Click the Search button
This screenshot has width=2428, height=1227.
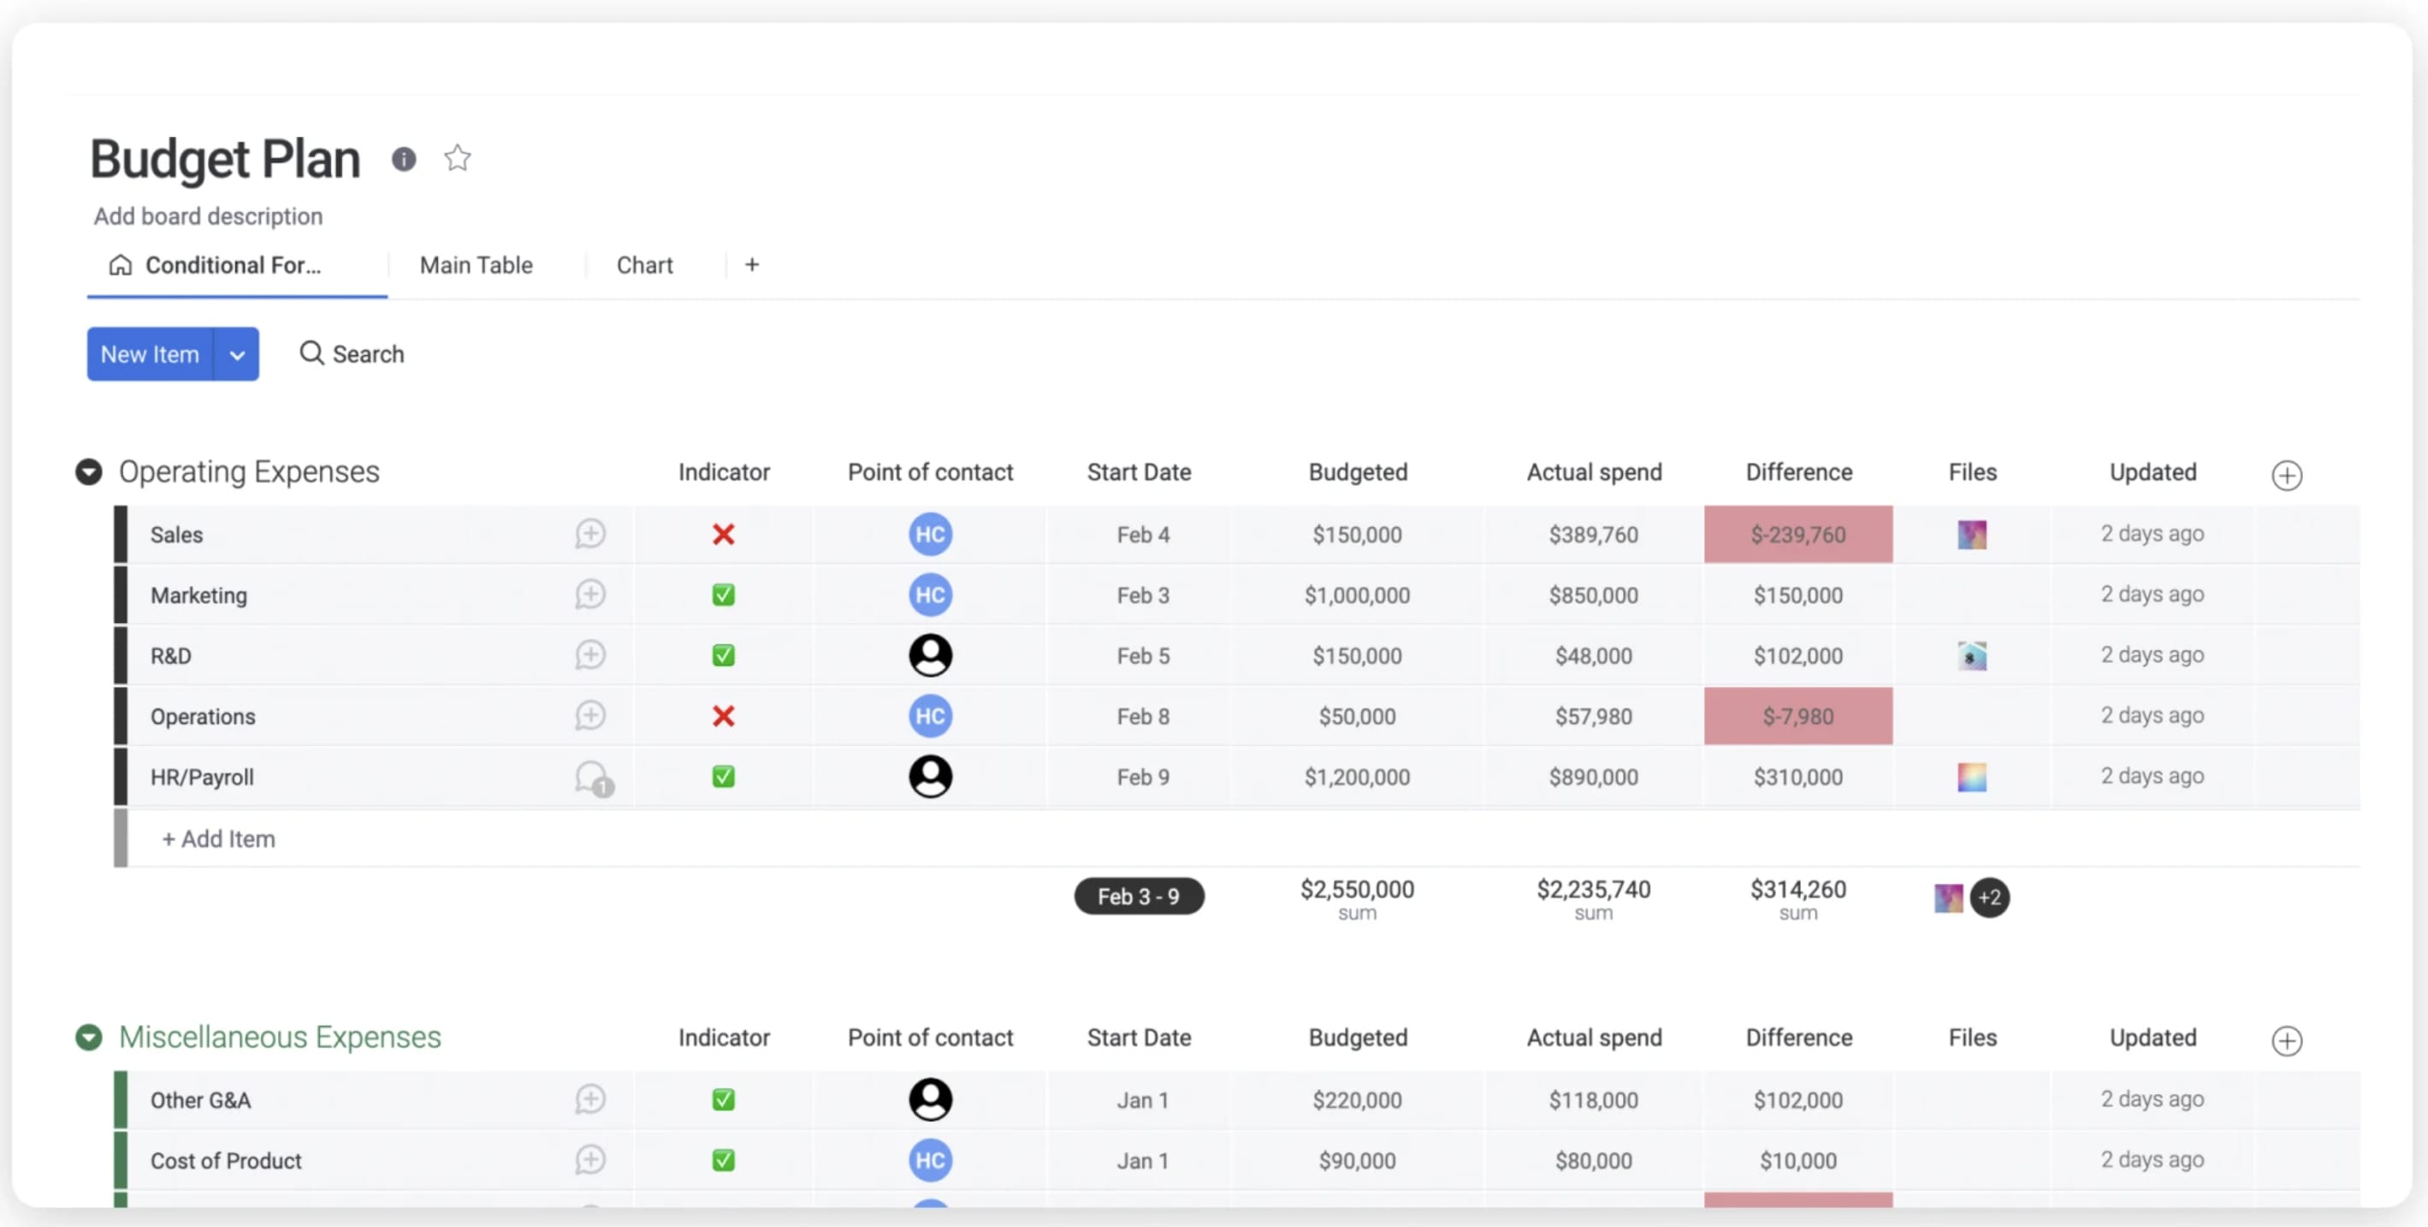[x=351, y=353]
